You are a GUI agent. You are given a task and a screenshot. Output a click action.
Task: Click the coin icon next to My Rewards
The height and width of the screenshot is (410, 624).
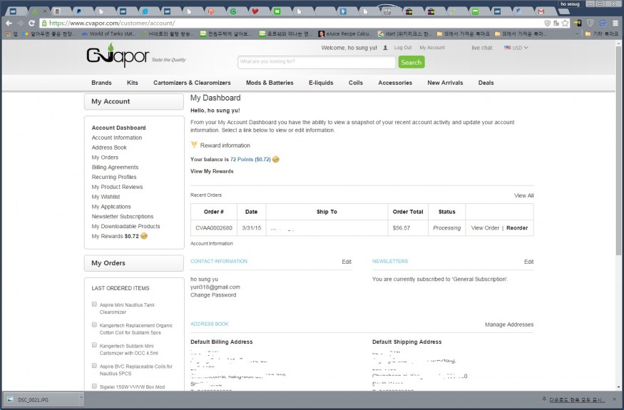(144, 236)
